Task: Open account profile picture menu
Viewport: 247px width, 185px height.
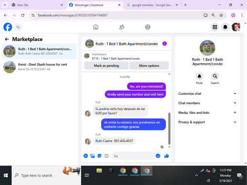Action: coord(236,27)
